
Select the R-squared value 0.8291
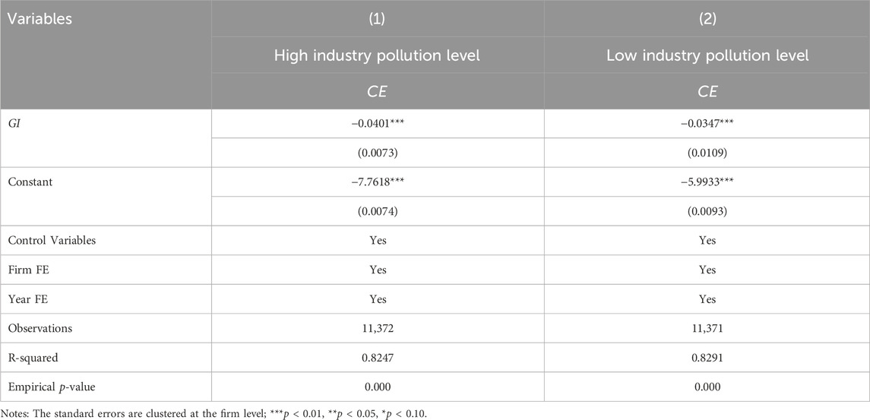[x=707, y=357]
